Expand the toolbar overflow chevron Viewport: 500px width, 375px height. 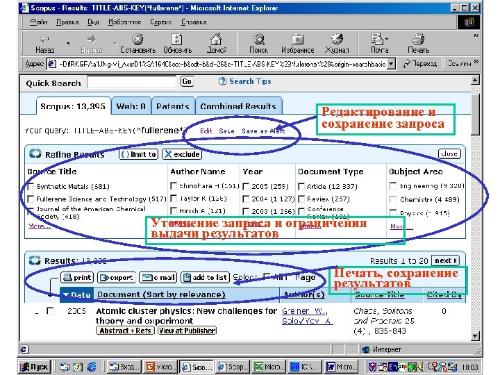476,35
